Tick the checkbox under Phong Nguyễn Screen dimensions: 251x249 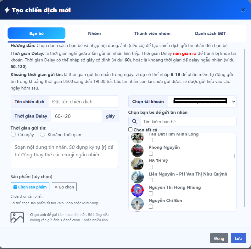[x=151, y=153]
